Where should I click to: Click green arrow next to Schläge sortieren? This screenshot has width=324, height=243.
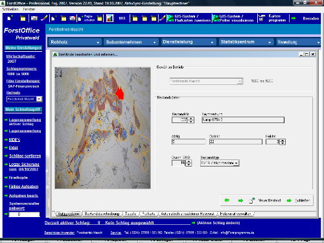[x=6, y=156]
